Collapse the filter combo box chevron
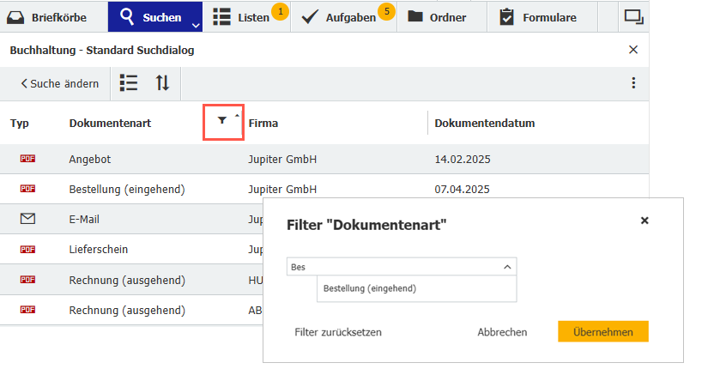 pyautogui.click(x=507, y=268)
